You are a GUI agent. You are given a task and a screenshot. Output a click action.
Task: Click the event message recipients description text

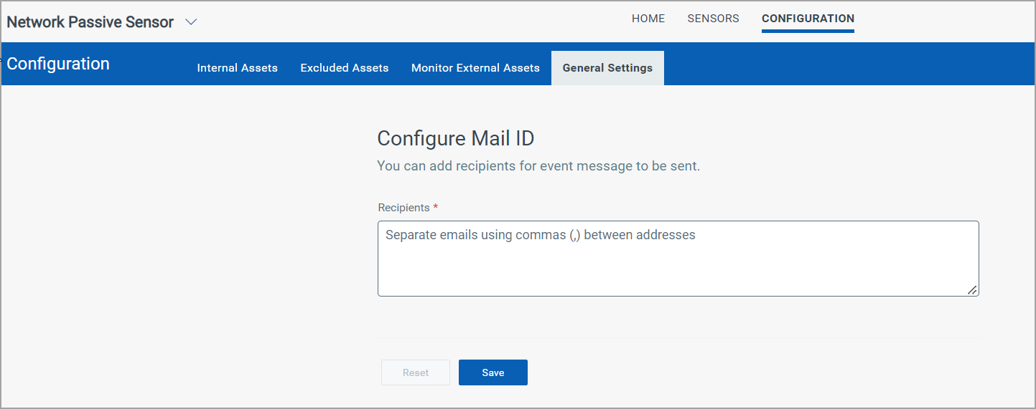538,166
